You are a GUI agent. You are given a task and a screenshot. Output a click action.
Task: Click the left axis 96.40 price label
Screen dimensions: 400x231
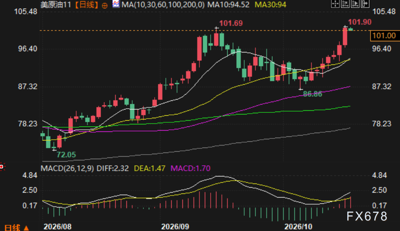click(27, 49)
